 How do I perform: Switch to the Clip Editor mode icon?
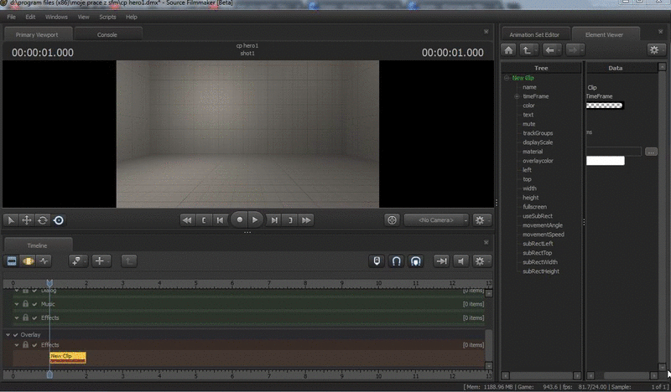click(12, 261)
